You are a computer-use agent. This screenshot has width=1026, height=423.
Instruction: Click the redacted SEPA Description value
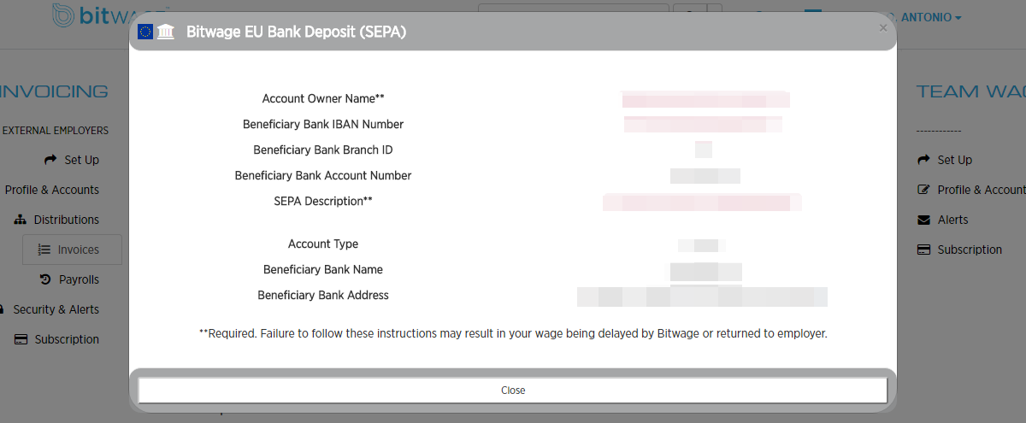(x=701, y=202)
